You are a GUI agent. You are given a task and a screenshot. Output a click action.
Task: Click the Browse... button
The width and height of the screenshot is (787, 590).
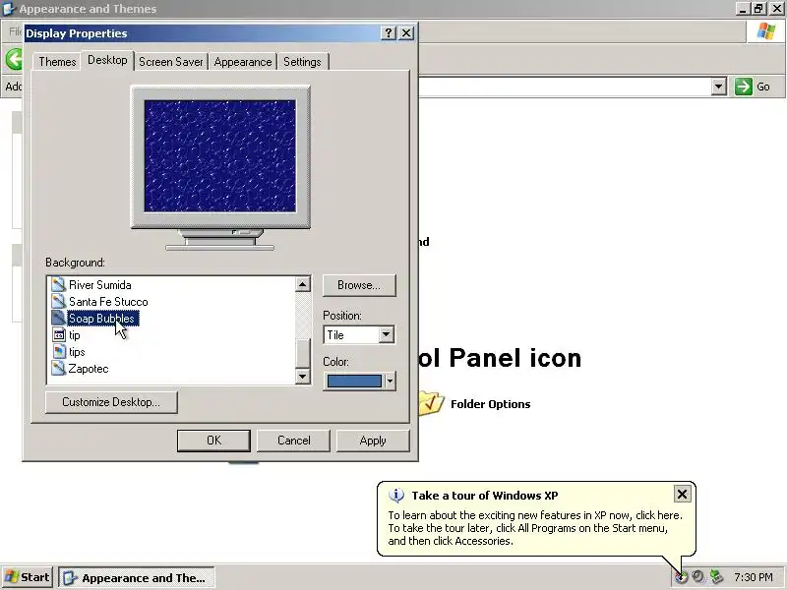click(359, 285)
